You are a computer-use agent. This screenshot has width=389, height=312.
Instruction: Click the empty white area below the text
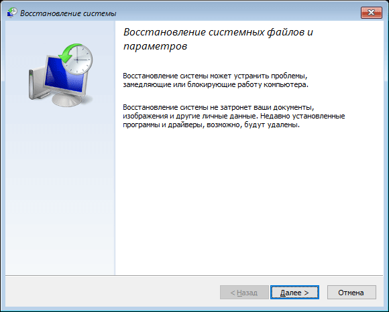[x=249, y=198]
